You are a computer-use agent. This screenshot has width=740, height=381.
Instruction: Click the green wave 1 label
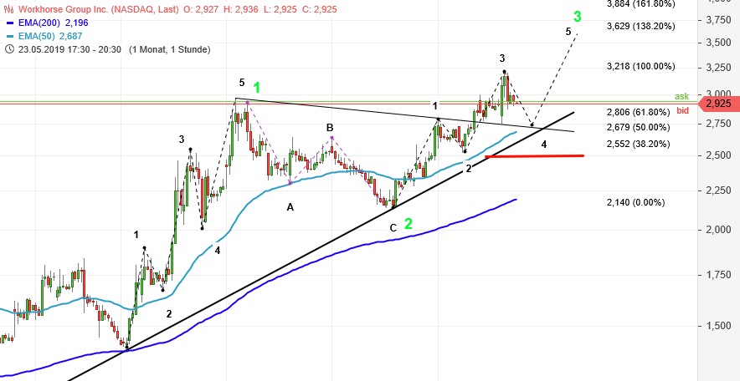pyautogui.click(x=257, y=87)
